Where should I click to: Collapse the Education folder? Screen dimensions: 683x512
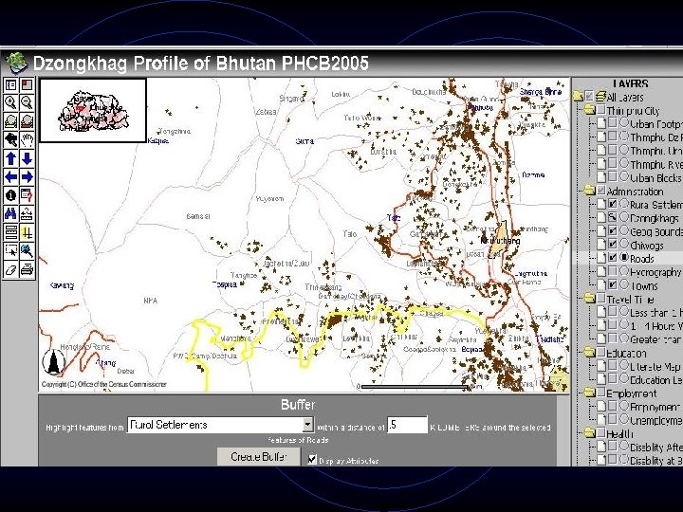coord(590,352)
